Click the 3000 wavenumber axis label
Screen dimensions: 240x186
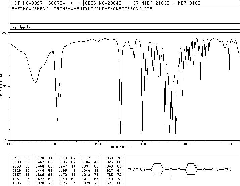tap(54, 144)
